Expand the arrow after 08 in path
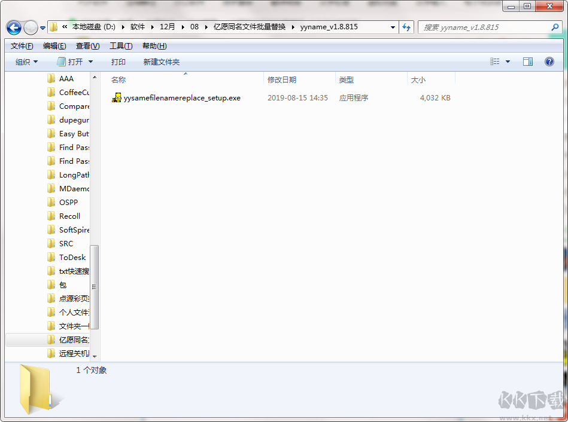Image resolution: width=568 pixels, height=422 pixels. pos(206,27)
